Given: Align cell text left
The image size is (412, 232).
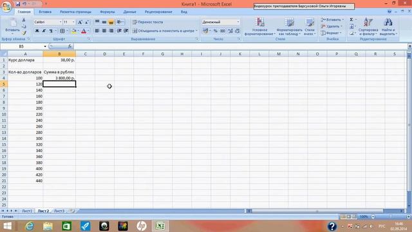Looking at the screenshot, I should [x=97, y=31].
